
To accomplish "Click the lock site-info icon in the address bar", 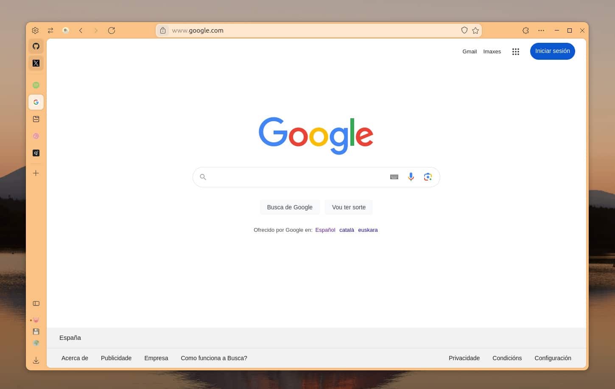I will point(163,31).
